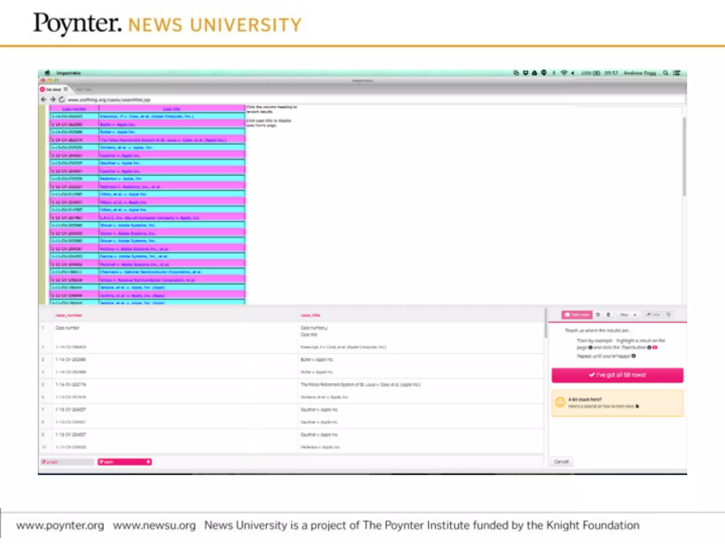The width and height of the screenshot is (725, 544).
Task: Click the trash icon in training toolbar
Action: click(x=608, y=314)
